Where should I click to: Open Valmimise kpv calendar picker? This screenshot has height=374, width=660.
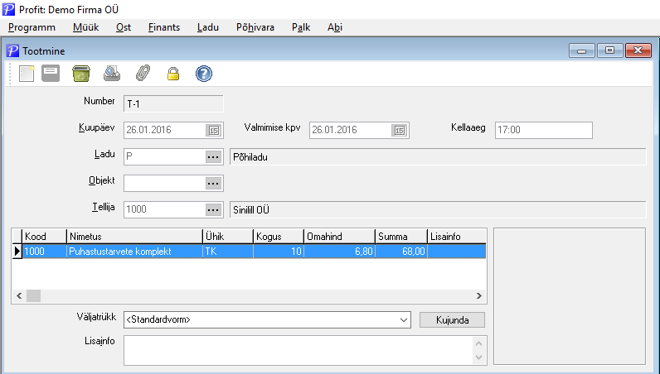[400, 130]
